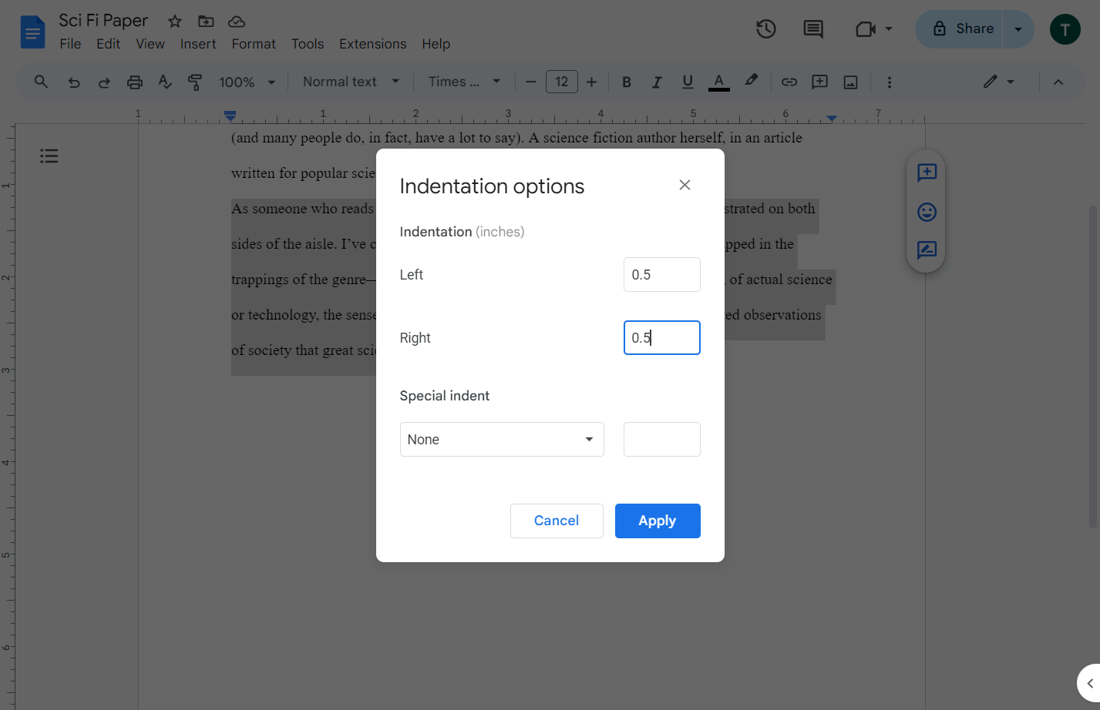This screenshot has height=710, width=1100.
Task: Open the Times font dropdown
Action: 465,82
